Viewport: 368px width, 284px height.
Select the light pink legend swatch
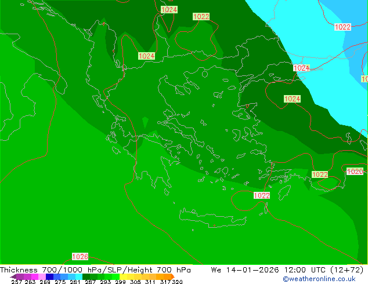click(42, 276)
